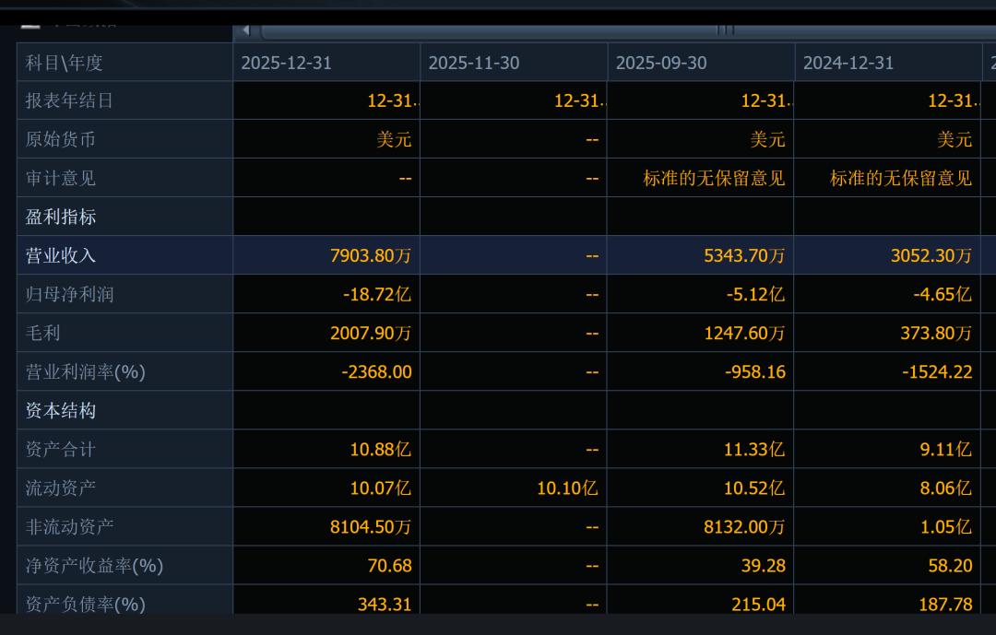Click the horizontal scrollbar thumb grip
This screenshot has height=635, width=996.
726,30
